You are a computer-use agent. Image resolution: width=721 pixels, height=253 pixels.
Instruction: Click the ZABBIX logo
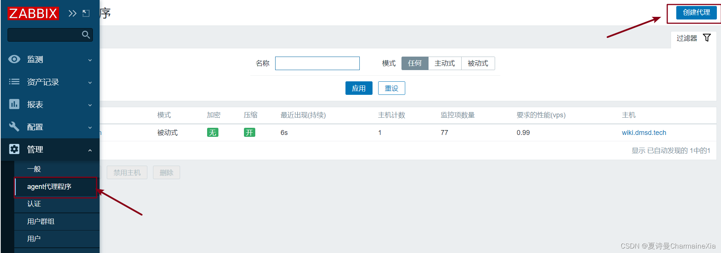coord(33,13)
